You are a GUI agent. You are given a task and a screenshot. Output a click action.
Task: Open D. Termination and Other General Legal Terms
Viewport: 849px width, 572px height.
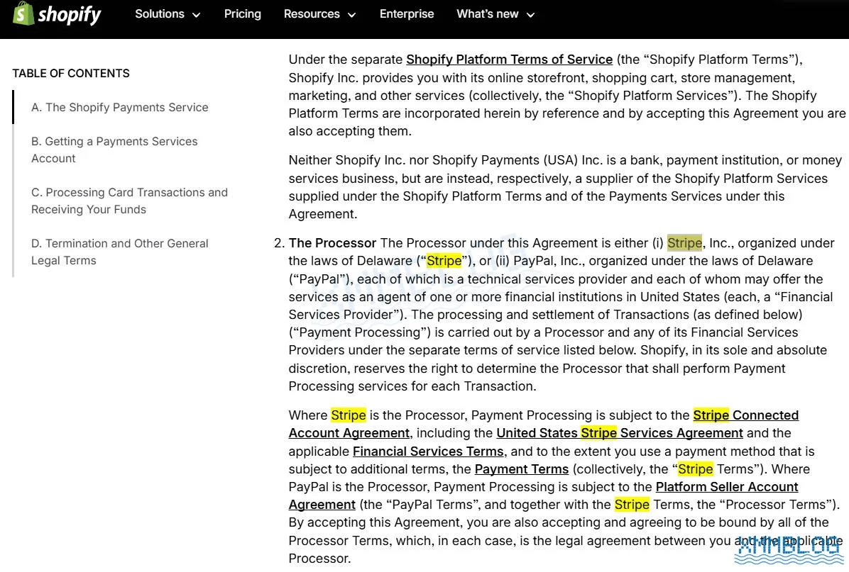point(119,252)
